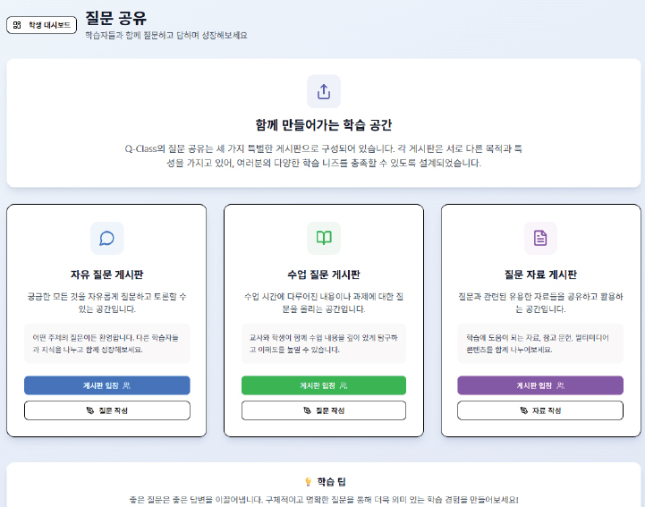Click the people icon on the purple 게시판 입장 button
645x507 pixels.
pos(560,385)
